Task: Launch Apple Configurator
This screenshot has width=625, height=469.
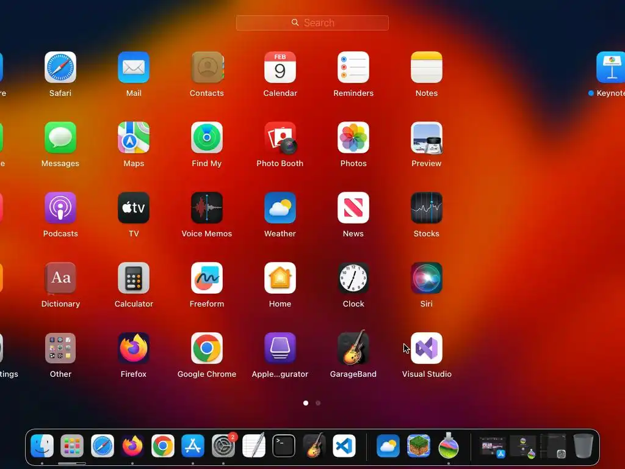Action: click(x=280, y=348)
